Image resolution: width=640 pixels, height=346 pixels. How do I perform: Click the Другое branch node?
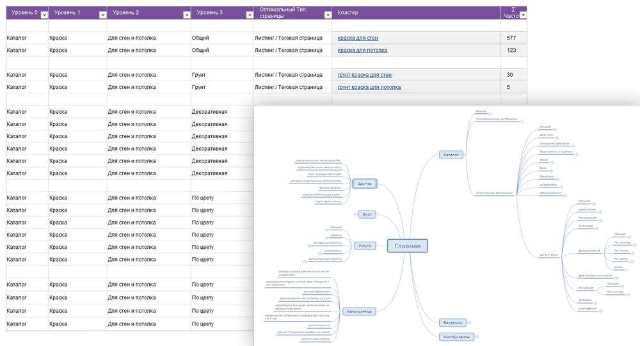(364, 184)
